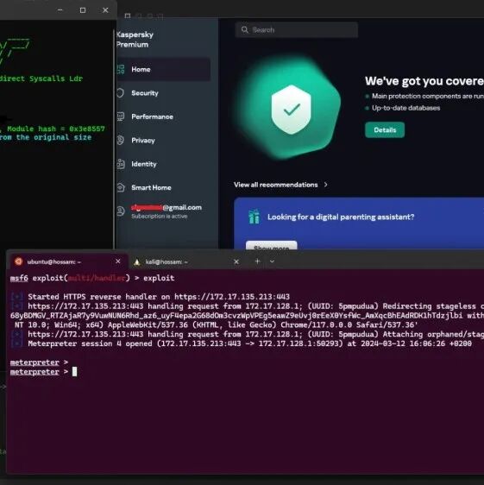Switch to the ubuntu@hossam terminal tab

(x=68, y=261)
